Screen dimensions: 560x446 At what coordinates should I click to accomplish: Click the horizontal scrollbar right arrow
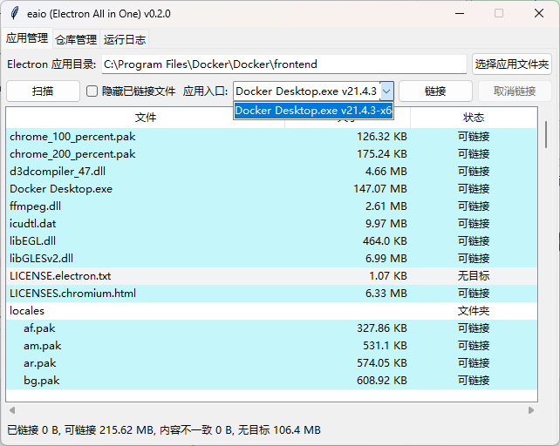point(531,410)
